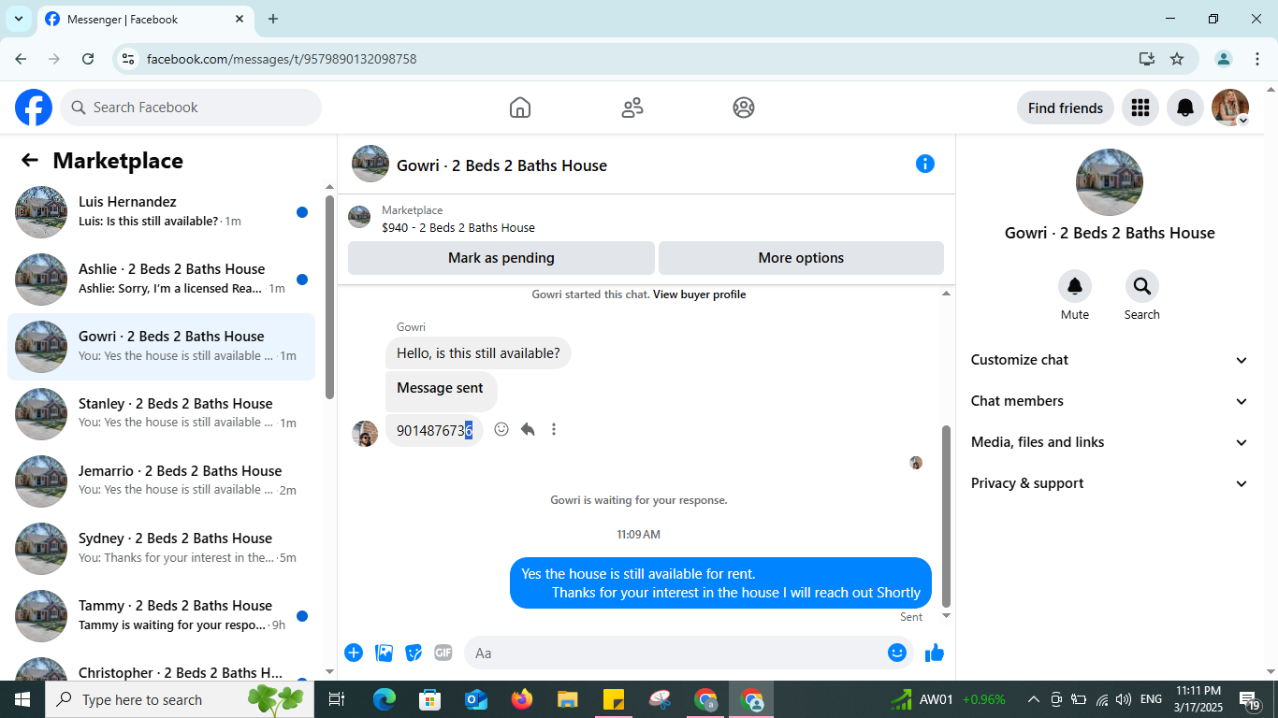Open Windows Start menu
Viewport: 1278px width, 718px height.
tap(22, 699)
